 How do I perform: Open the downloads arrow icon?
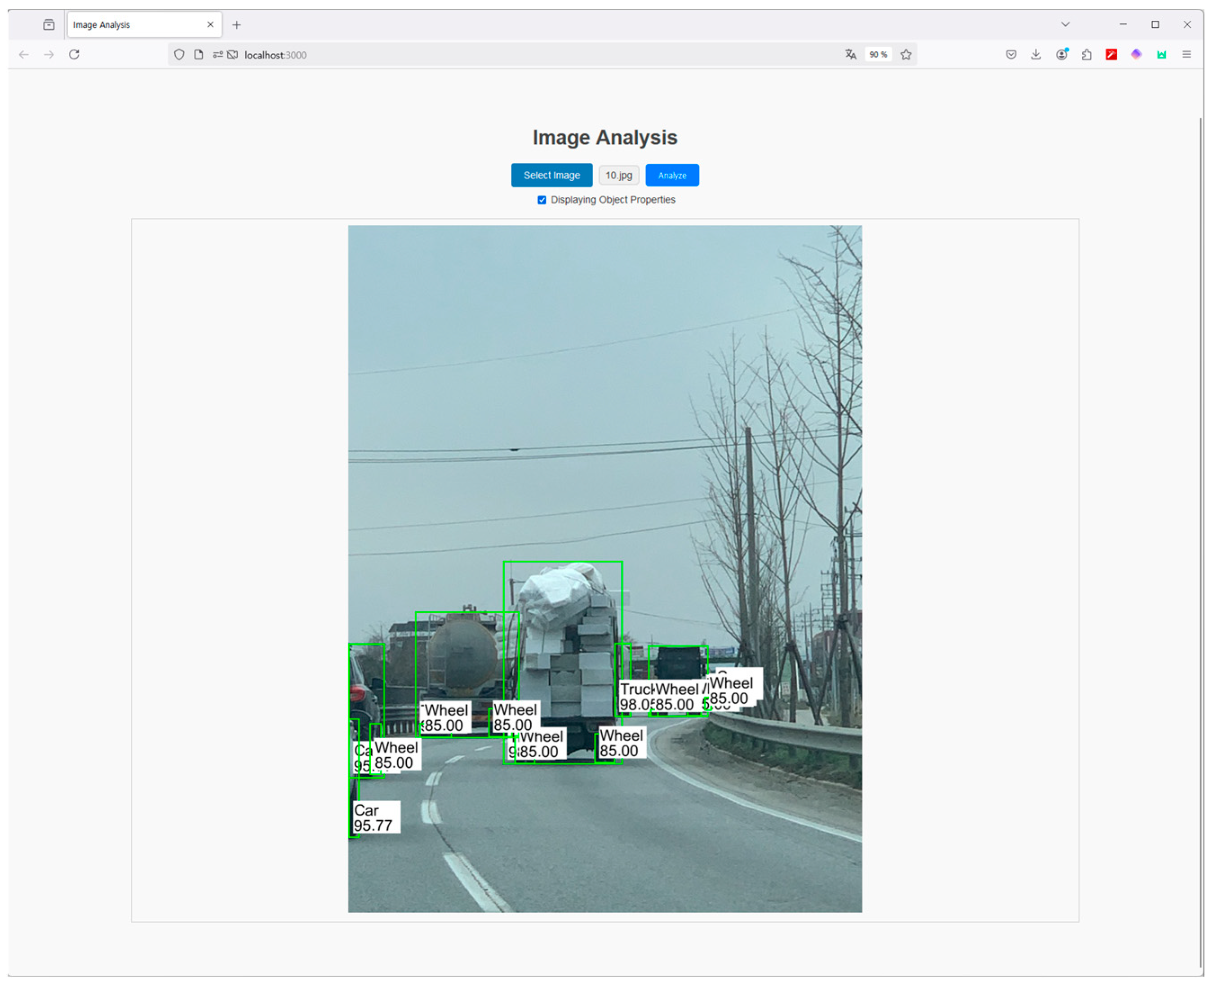1036,54
